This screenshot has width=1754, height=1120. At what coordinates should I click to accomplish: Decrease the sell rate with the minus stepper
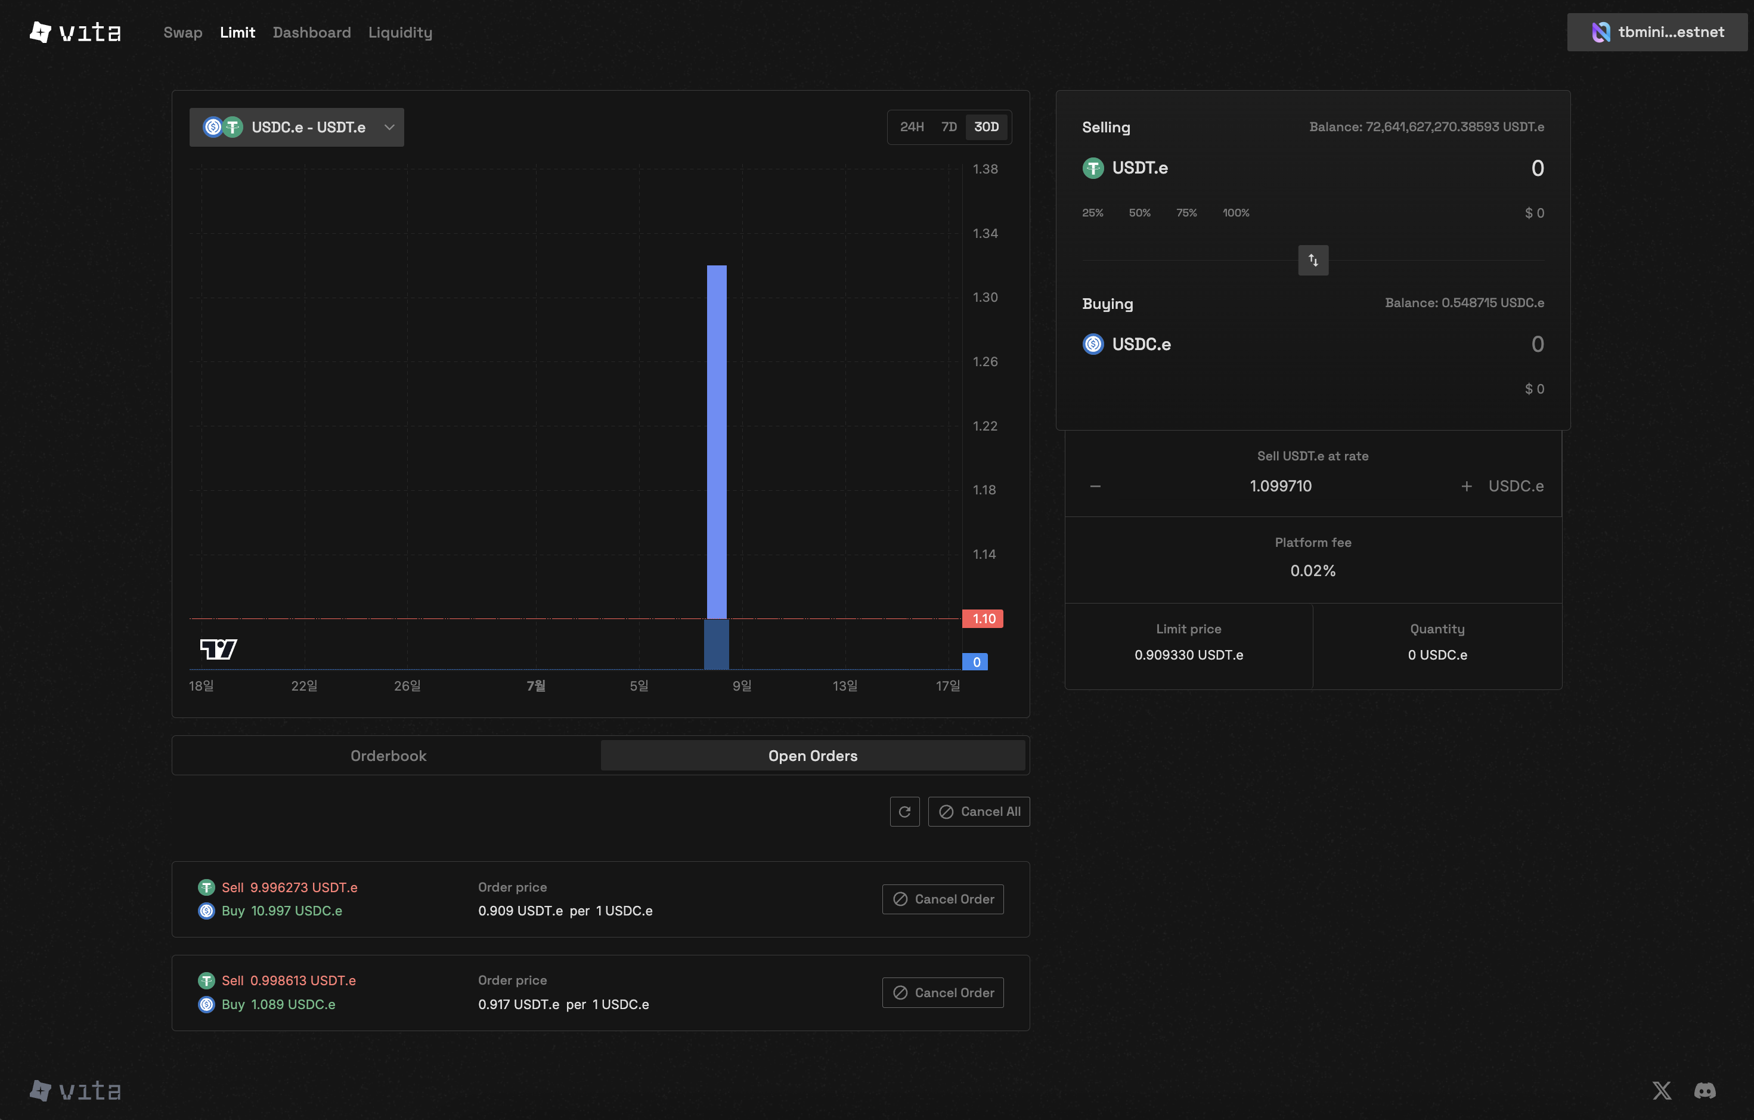[x=1095, y=485]
